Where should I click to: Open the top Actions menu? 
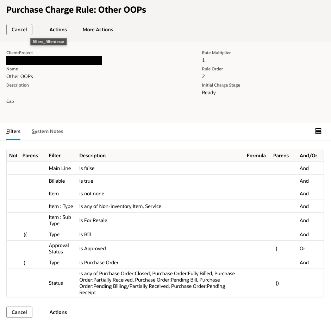click(58, 30)
